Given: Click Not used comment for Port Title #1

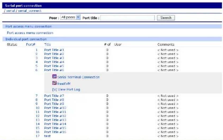Looking at the screenshot, I should (x=168, y=50).
